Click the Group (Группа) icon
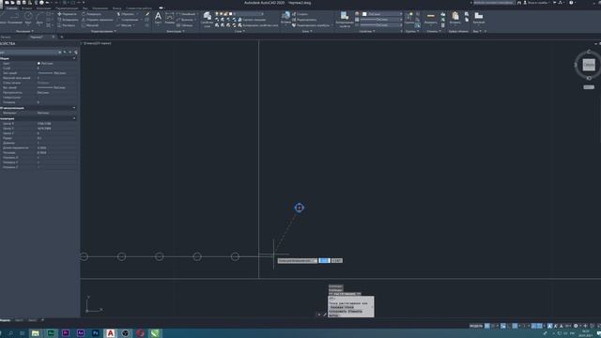This screenshot has height=338, width=601. pos(409,18)
